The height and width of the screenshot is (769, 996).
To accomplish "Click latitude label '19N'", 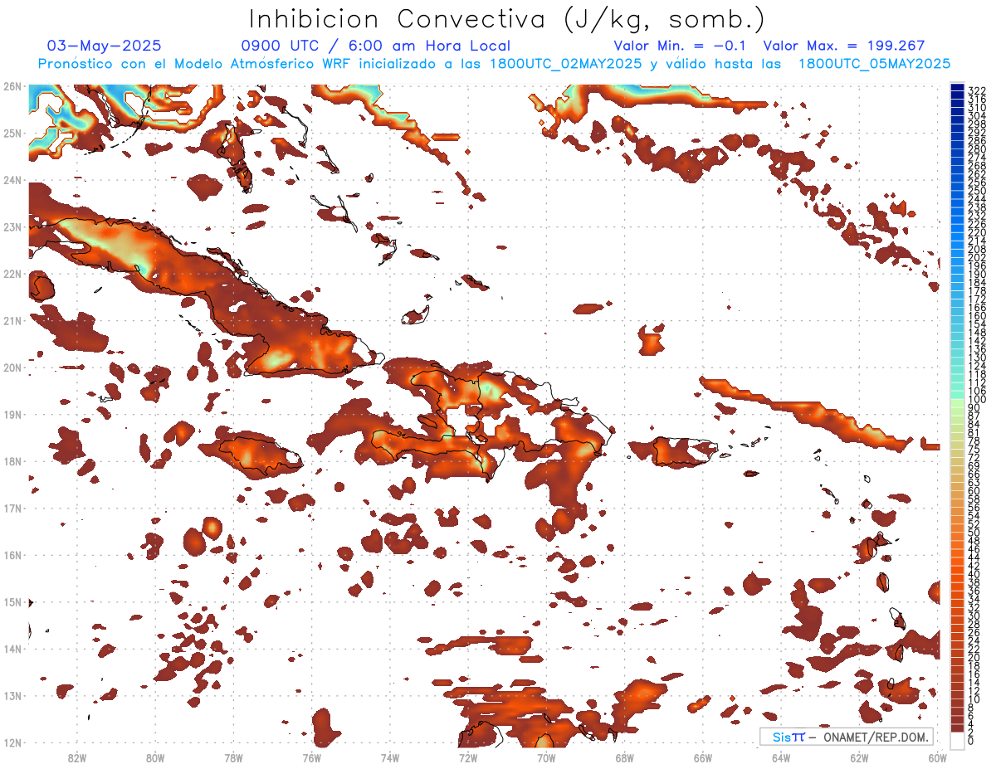I will click(12, 414).
